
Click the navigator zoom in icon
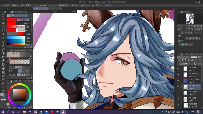click(x=192, y=26)
